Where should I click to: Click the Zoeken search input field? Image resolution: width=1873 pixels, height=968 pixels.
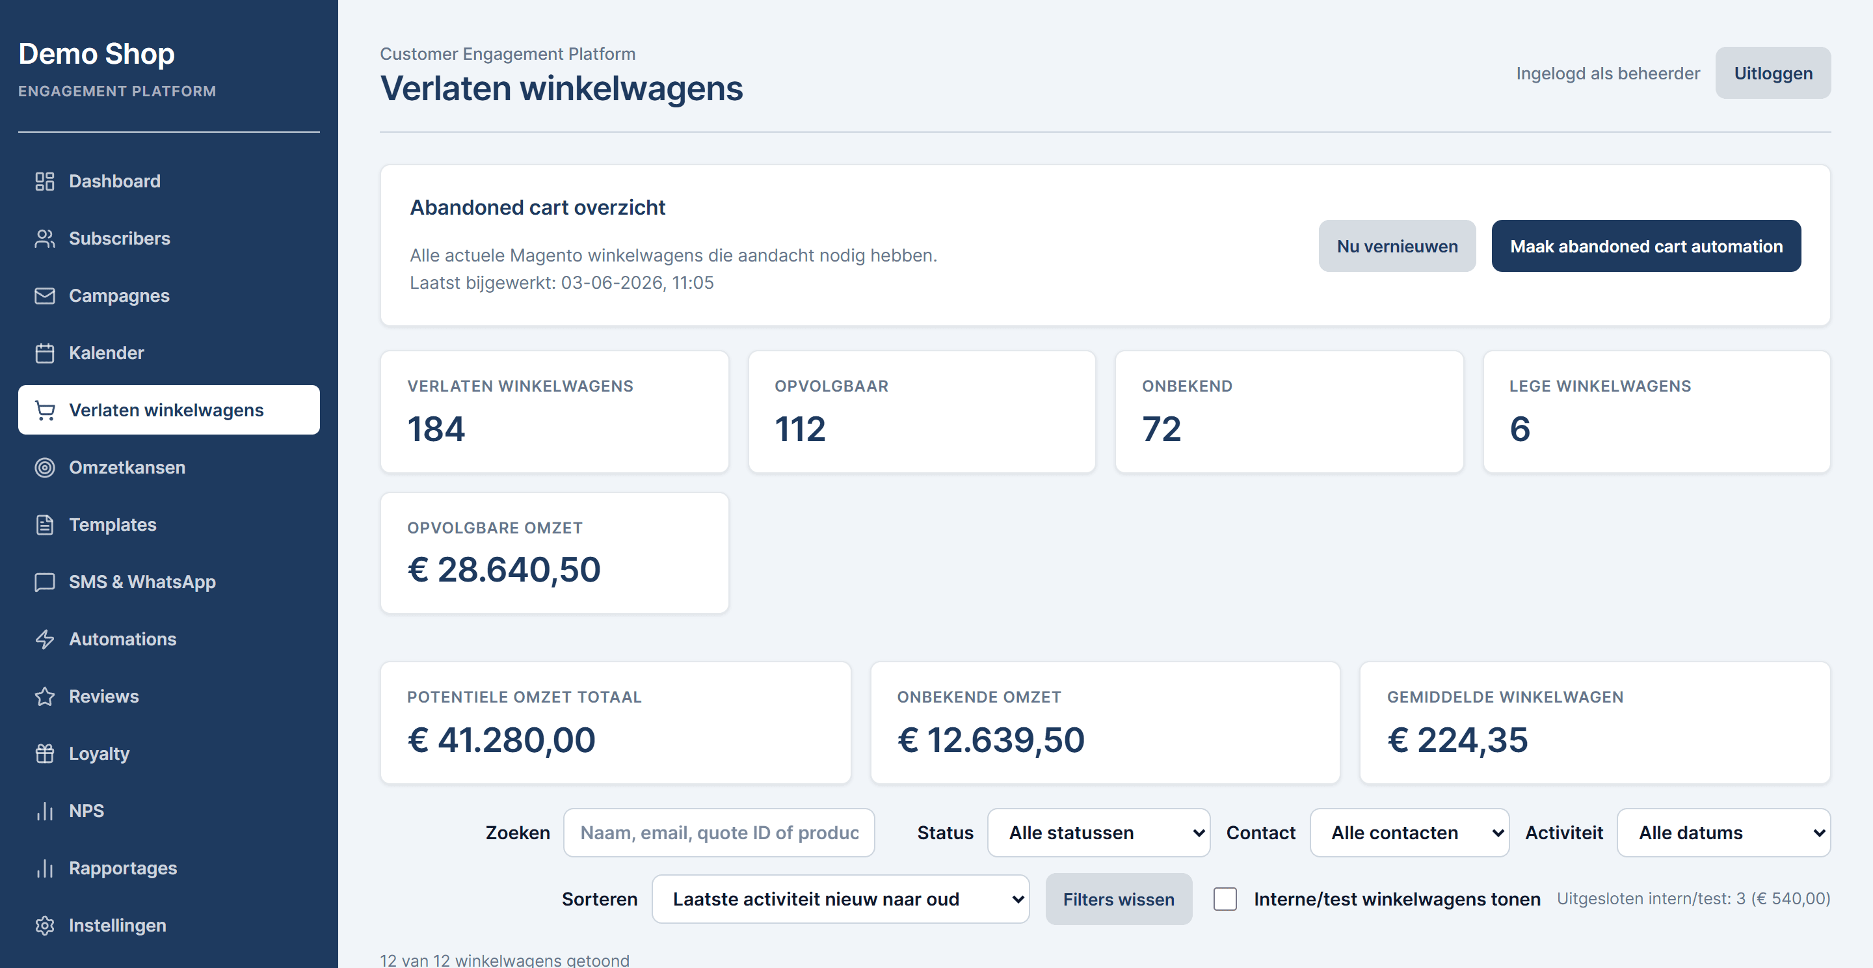coord(719,833)
